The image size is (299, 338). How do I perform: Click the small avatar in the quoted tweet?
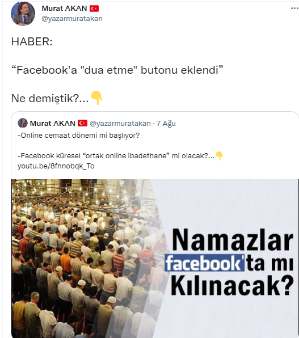tap(23, 123)
